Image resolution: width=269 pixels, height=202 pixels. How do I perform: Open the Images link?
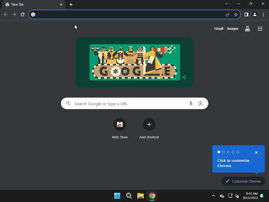[233, 28]
